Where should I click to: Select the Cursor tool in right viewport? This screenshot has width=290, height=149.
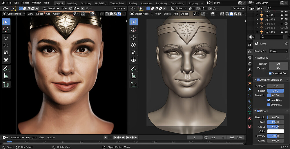click(x=133, y=29)
